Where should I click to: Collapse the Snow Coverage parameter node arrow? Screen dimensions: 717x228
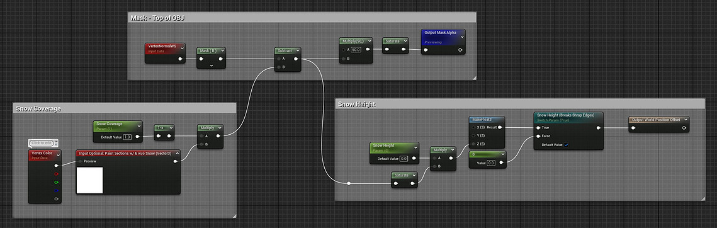(x=139, y=124)
